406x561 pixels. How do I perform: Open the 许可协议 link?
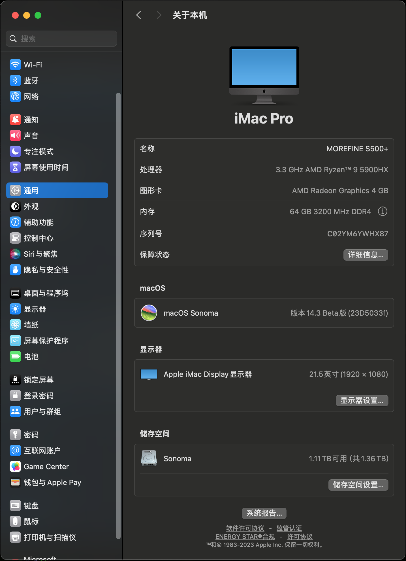coord(300,537)
